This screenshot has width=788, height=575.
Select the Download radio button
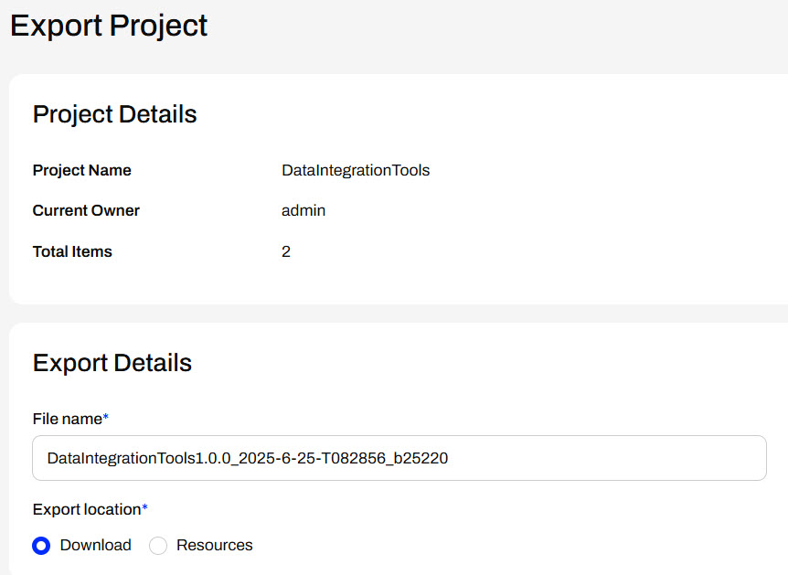(41, 546)
